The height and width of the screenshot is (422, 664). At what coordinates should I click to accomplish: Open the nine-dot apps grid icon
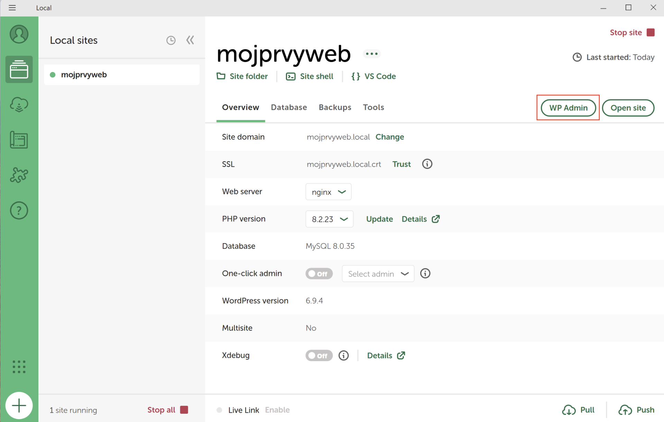(x=19, y=367)
